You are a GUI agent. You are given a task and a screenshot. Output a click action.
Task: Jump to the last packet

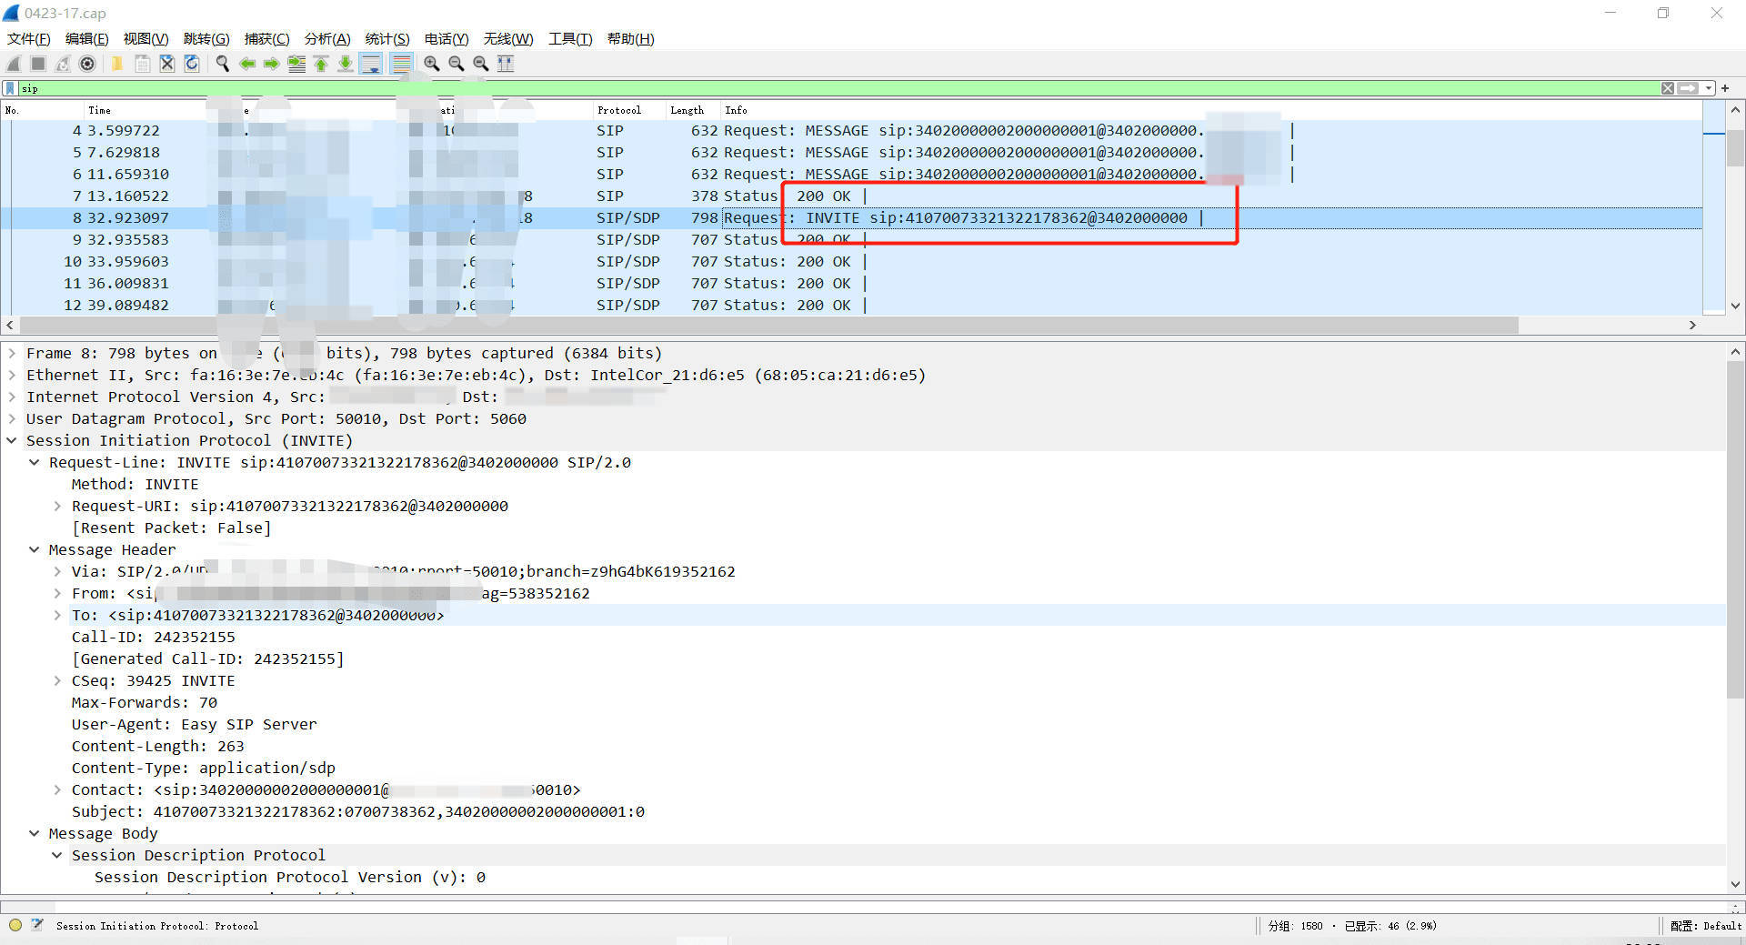pyautogui.click(x=346, y=64)
